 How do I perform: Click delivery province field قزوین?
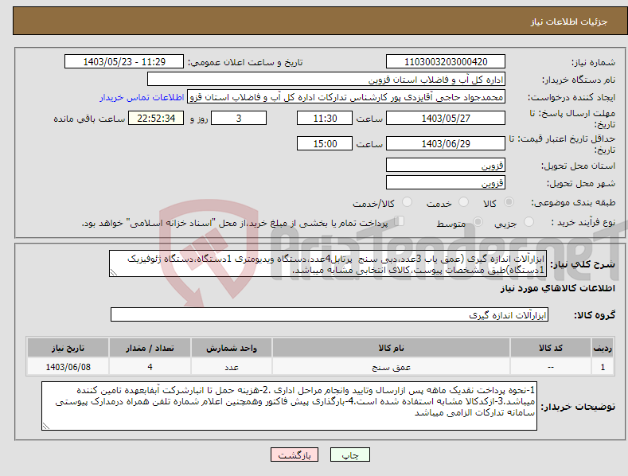(x=446, y=165)
